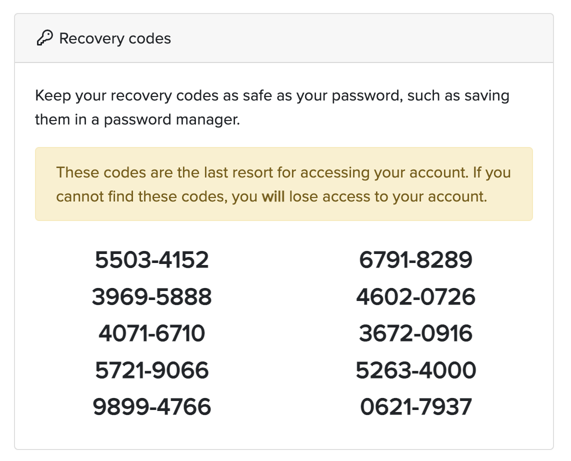Click recovery code 4071-6710
571x461 pixels.
click(151, 333)
